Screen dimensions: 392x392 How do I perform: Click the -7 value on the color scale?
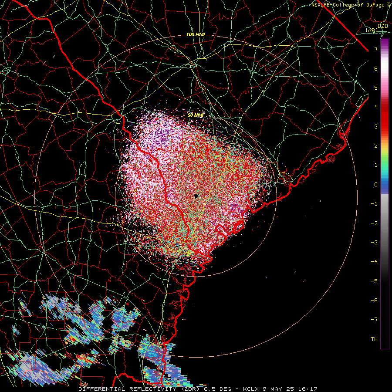tap(374, 320)
